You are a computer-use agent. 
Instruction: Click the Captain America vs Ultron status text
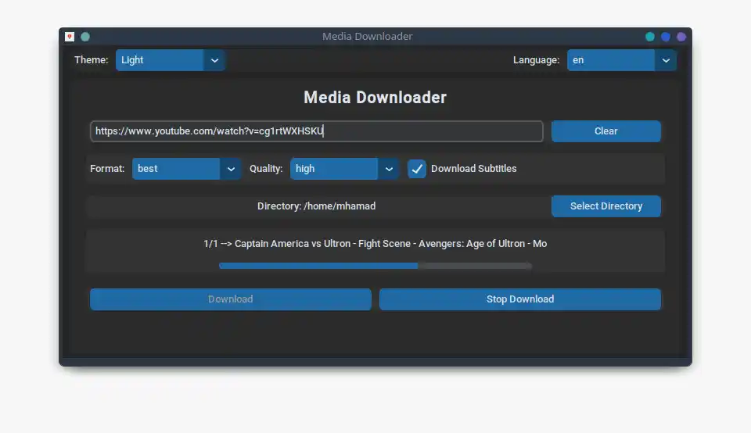point(375,244)
